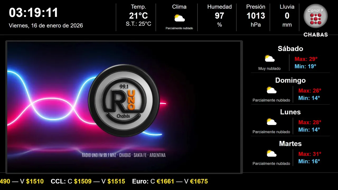This screenshot has height=190, width=338.
Task: Click the $1510 sell price in ticker
Action: click(x=35, y=182)
